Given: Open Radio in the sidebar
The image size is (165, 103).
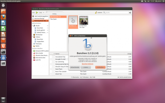Looking at the screenshot, I should (x=37, y=46).
